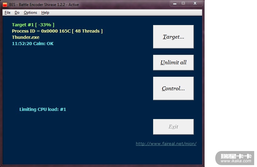
Task: Select the 'Target #1 [ -33% ]' text
Action: pos(33,25)
